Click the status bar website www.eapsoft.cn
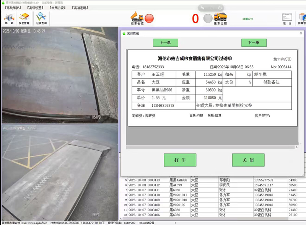Viewport: 306px width, 225px height. tap(37, 223)
